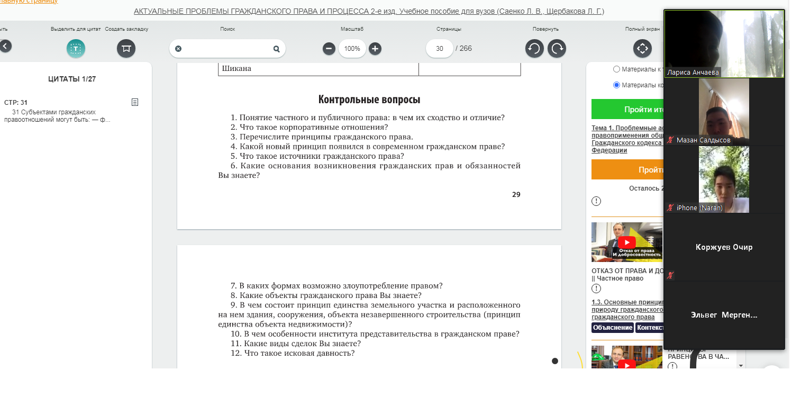Viewport: 801px width, 397px height.
Task: Click question 2 about корпоративные отношения
Action: click(310, 127)
